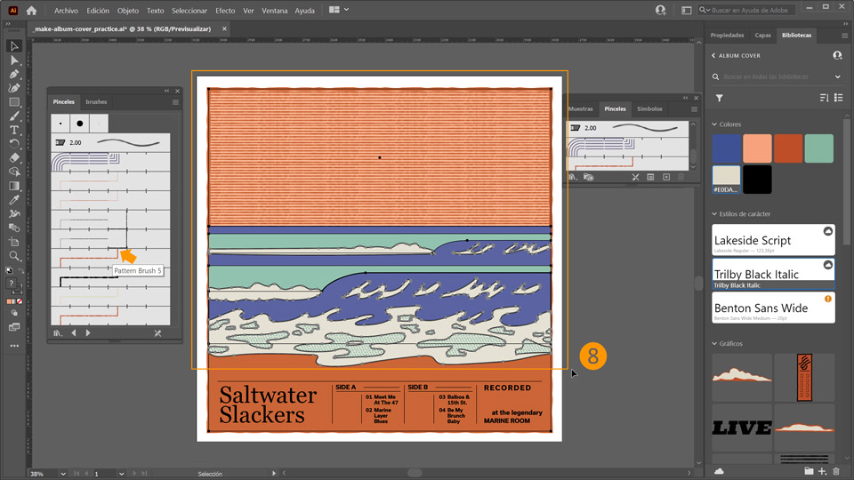854x480 pixels.
Task: Click the LIVE graphic thumbnail
Action: 742,428
